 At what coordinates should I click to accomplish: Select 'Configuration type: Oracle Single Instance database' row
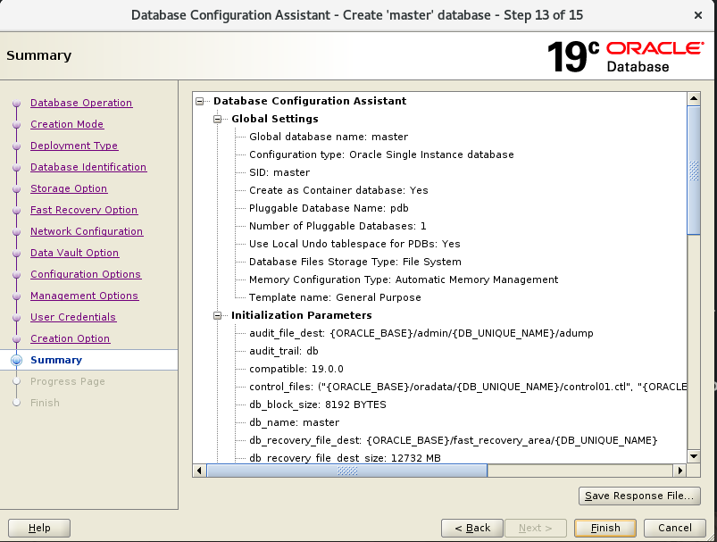pos(381,154)
